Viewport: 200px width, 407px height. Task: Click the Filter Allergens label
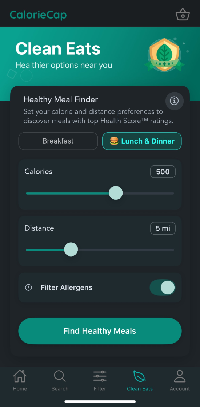pyautogui.click(x=67, y=287)
